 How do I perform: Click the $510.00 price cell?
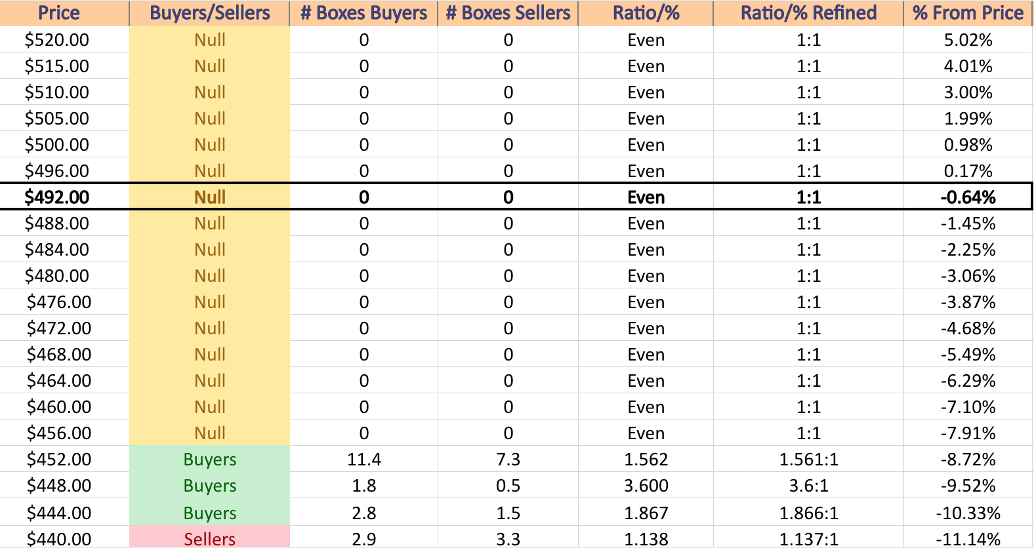64,92
